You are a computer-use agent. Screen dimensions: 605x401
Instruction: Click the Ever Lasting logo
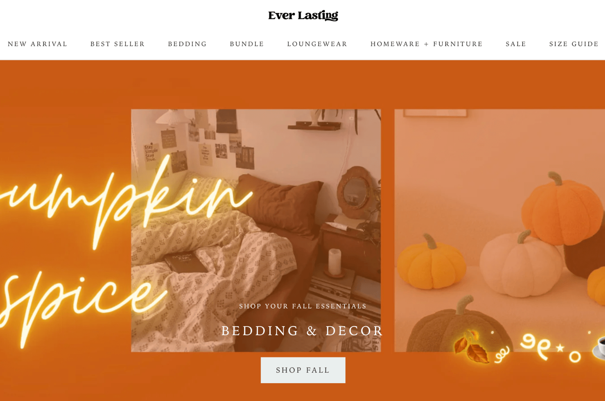pos(303,16)
